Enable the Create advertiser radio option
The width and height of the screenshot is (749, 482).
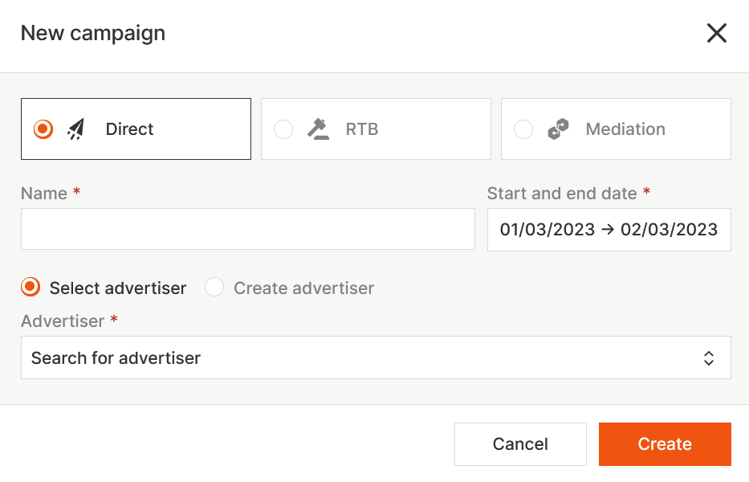click(x=214, y=288)
